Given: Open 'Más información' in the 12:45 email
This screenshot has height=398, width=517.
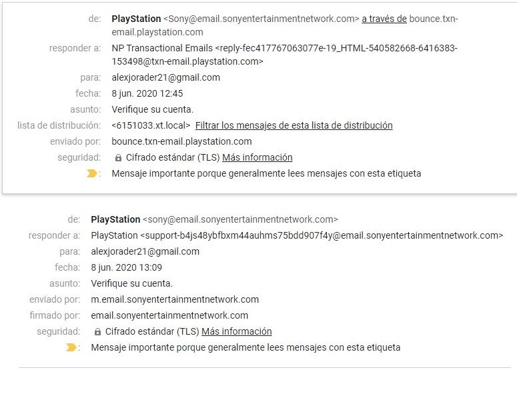Looking at the screenshot, I should pos(257,158).
